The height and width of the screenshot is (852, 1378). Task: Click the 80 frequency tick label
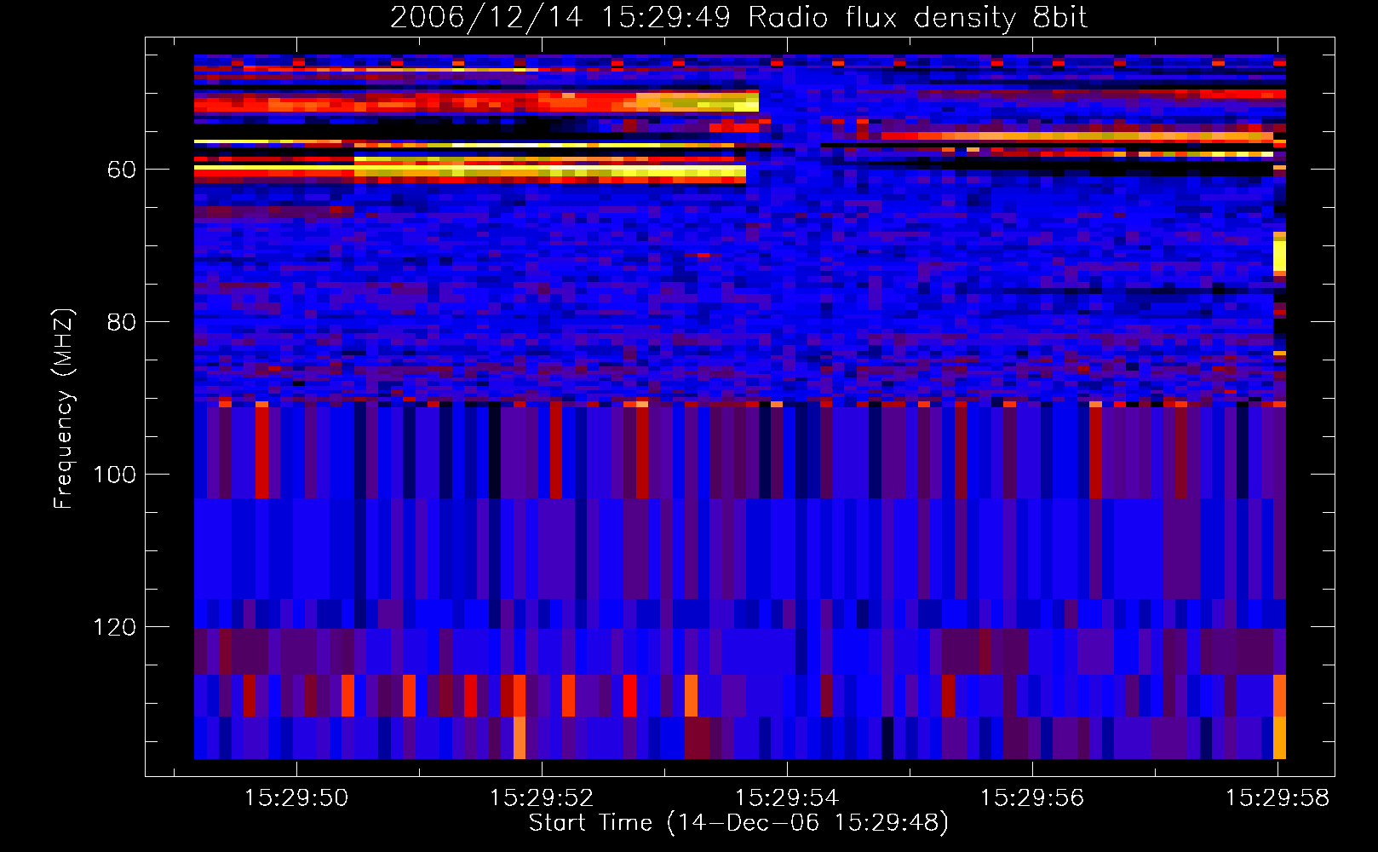pos(121,323)
